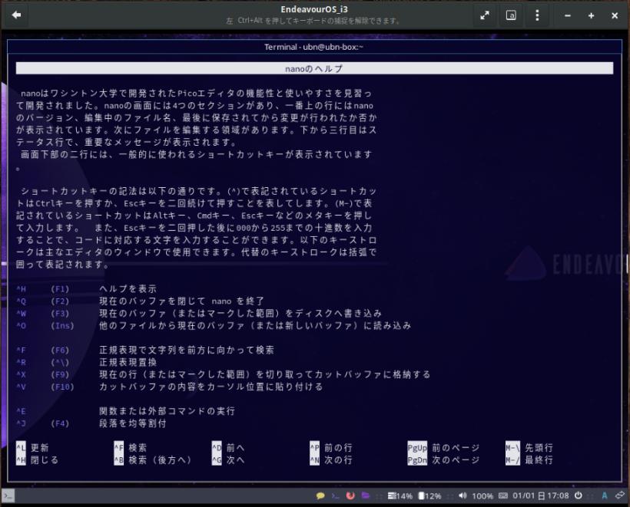This screenshot has height=507, width=630.
Task: Click the ^L refresh shortcut in nano footer
Action: coord(32,448)
